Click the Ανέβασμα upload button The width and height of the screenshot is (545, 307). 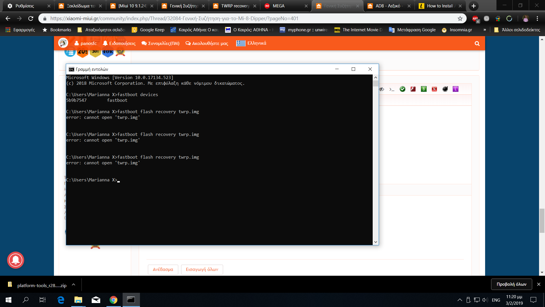pyautogui.click(x=163, y=269)
